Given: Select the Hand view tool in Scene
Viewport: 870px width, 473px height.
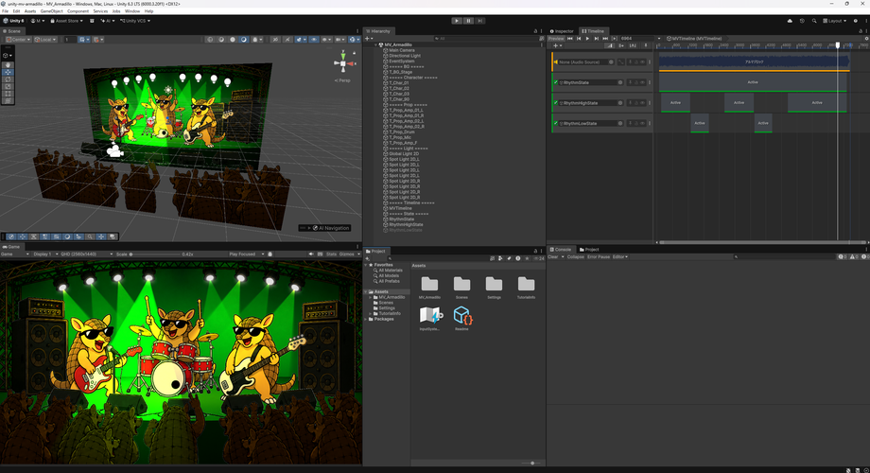Looking at the screenshot, I should (x=8, y=64).
